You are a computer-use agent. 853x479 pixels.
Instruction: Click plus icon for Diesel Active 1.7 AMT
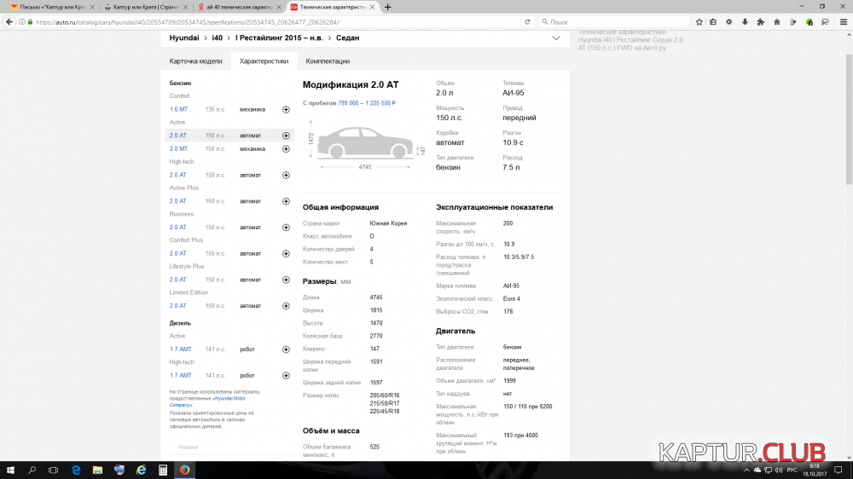286,349
